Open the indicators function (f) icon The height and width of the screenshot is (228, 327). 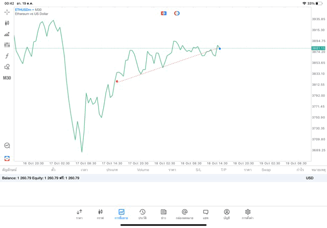coord(7,56)
